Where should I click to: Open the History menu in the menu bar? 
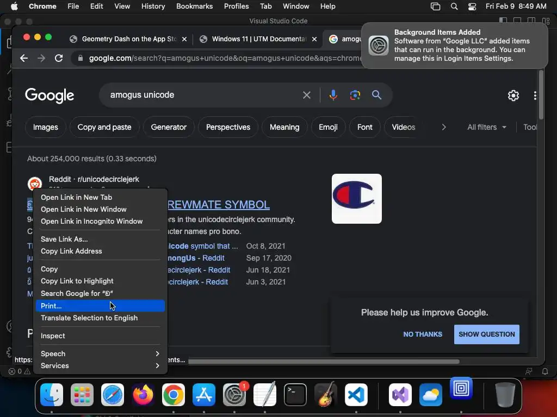coord(153,7)
